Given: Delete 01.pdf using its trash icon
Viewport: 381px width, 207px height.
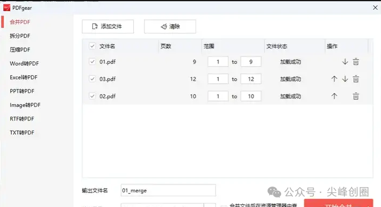Looking at the screenshot, I should [x=356, y=61].
